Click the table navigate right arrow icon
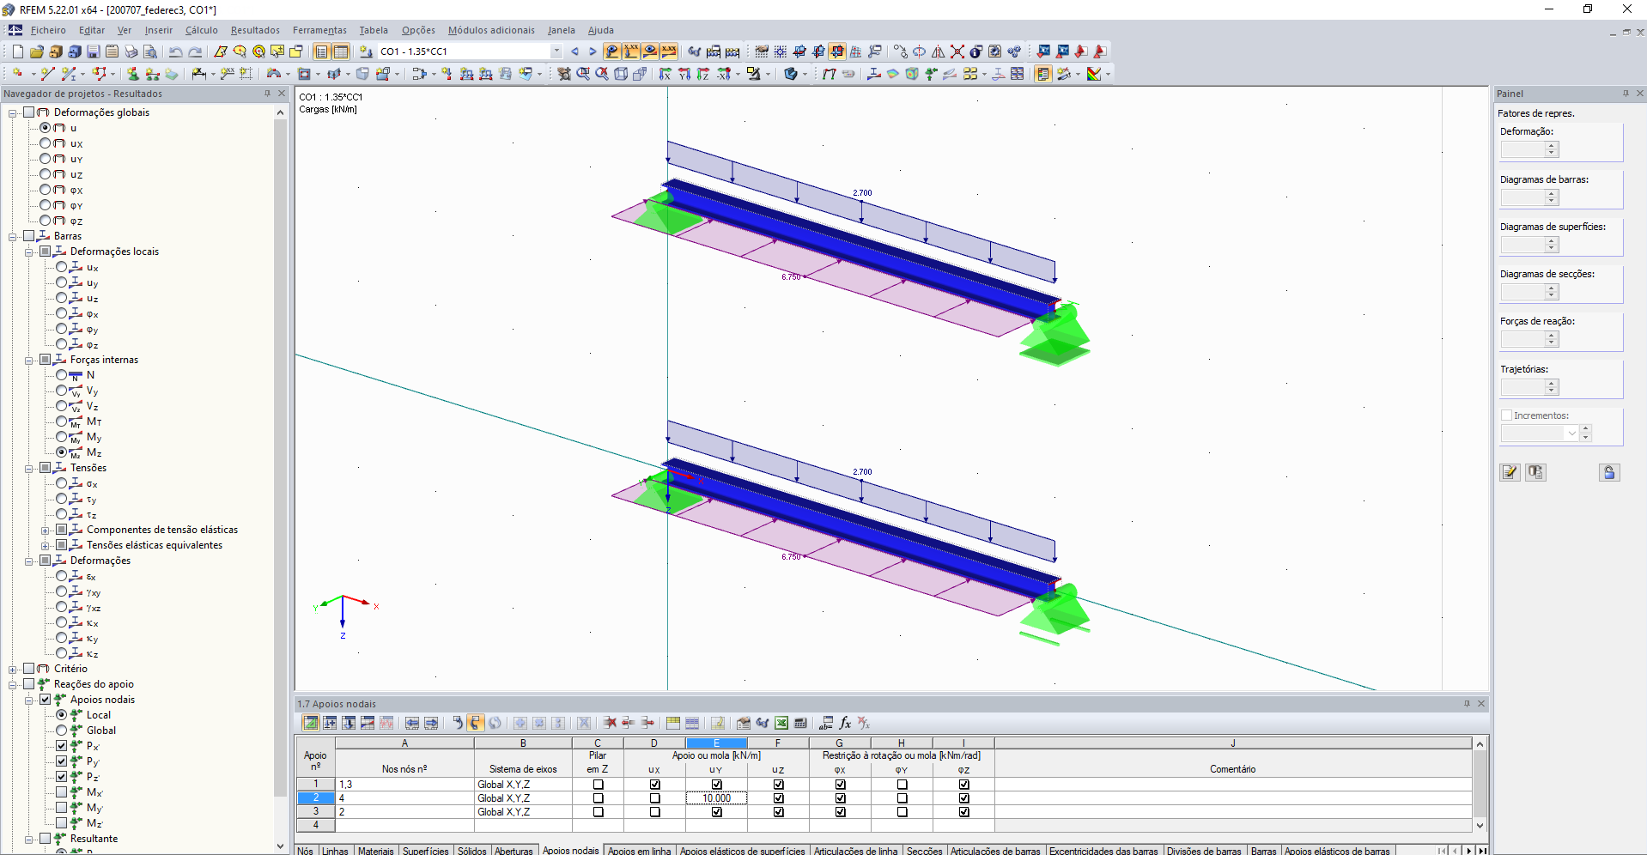1647x855 pixels. pyautogui.click(x=431, y=723)
